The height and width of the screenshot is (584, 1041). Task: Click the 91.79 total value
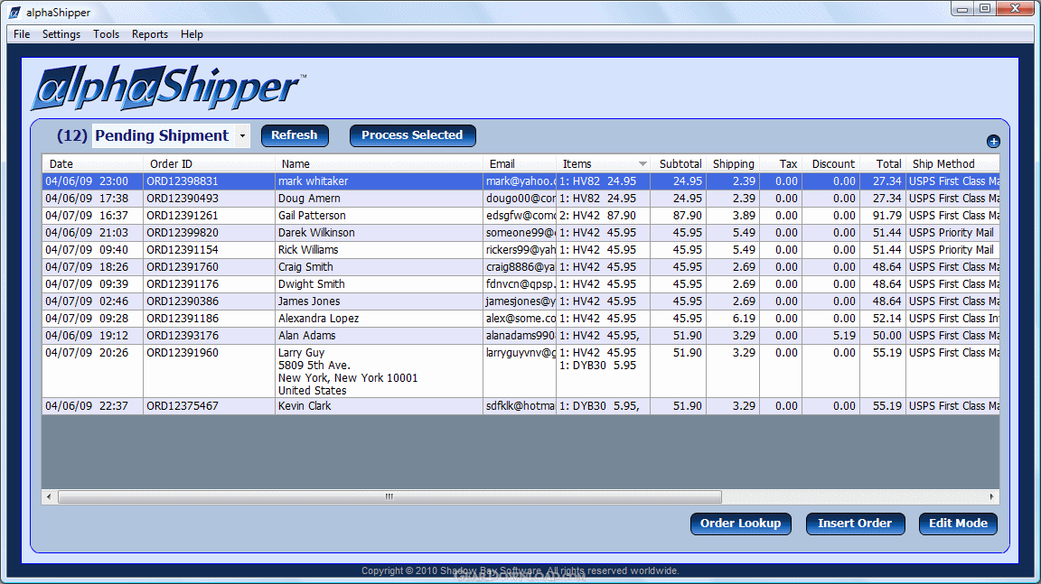pyautogui.click(x=887, y=216)
